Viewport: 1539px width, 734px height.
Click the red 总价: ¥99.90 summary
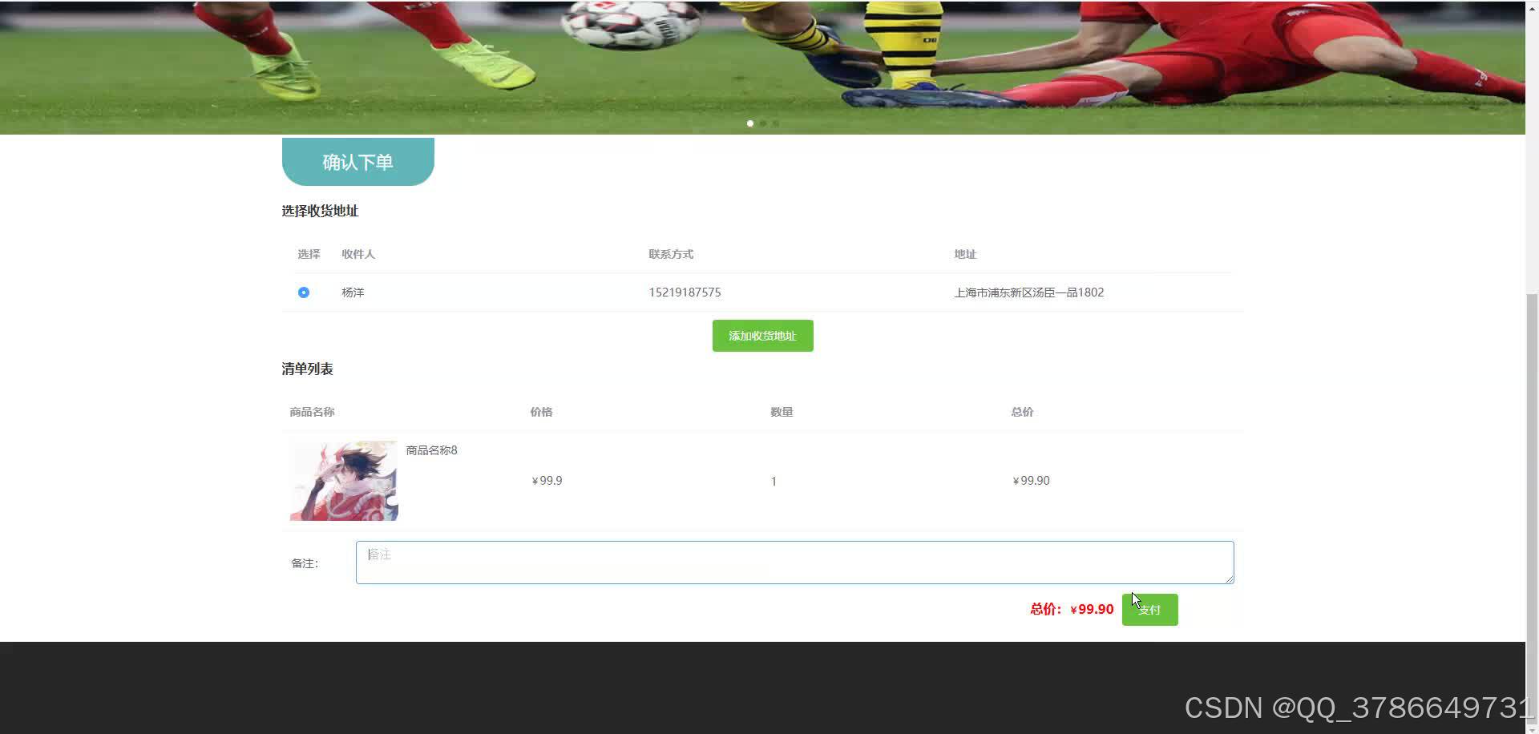1072,609
